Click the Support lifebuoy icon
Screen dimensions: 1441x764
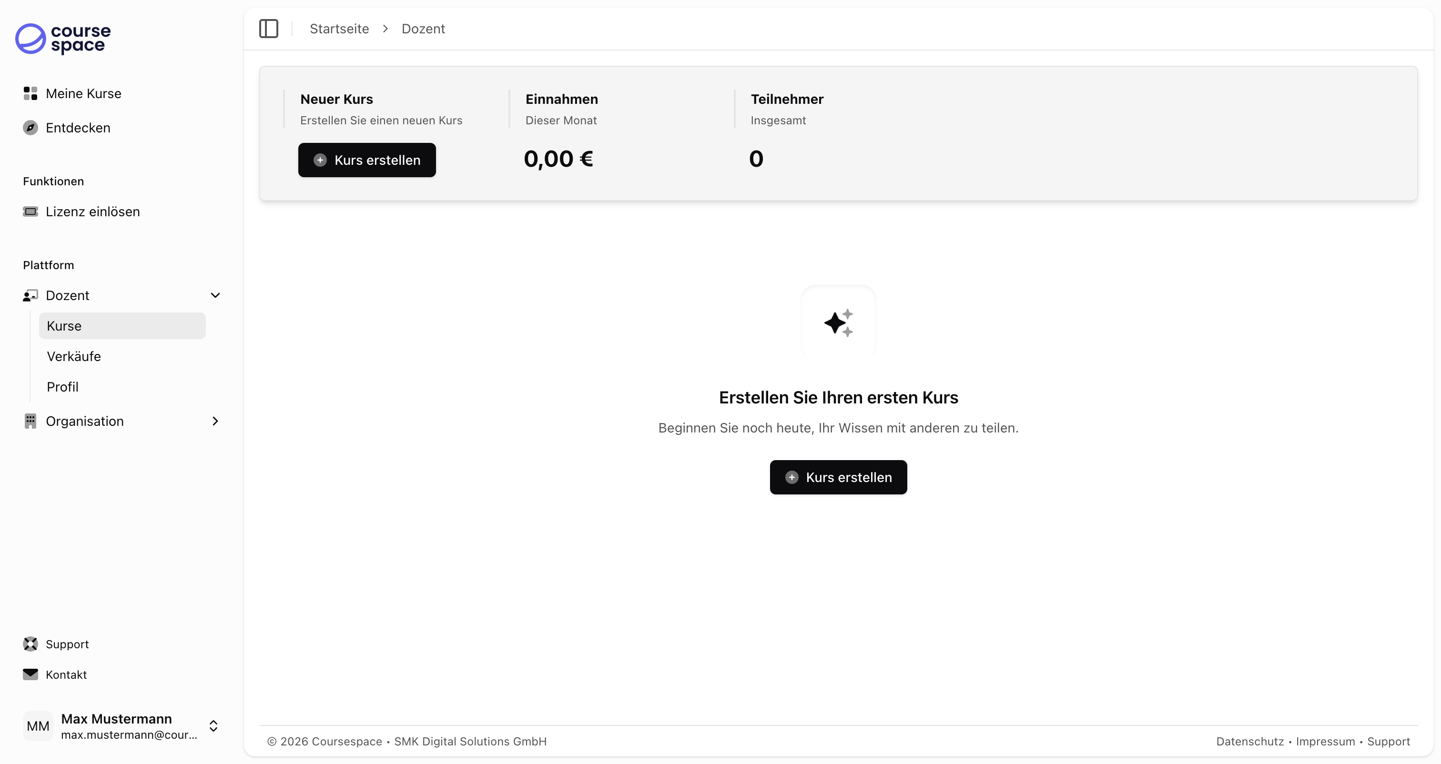(30, 644)
